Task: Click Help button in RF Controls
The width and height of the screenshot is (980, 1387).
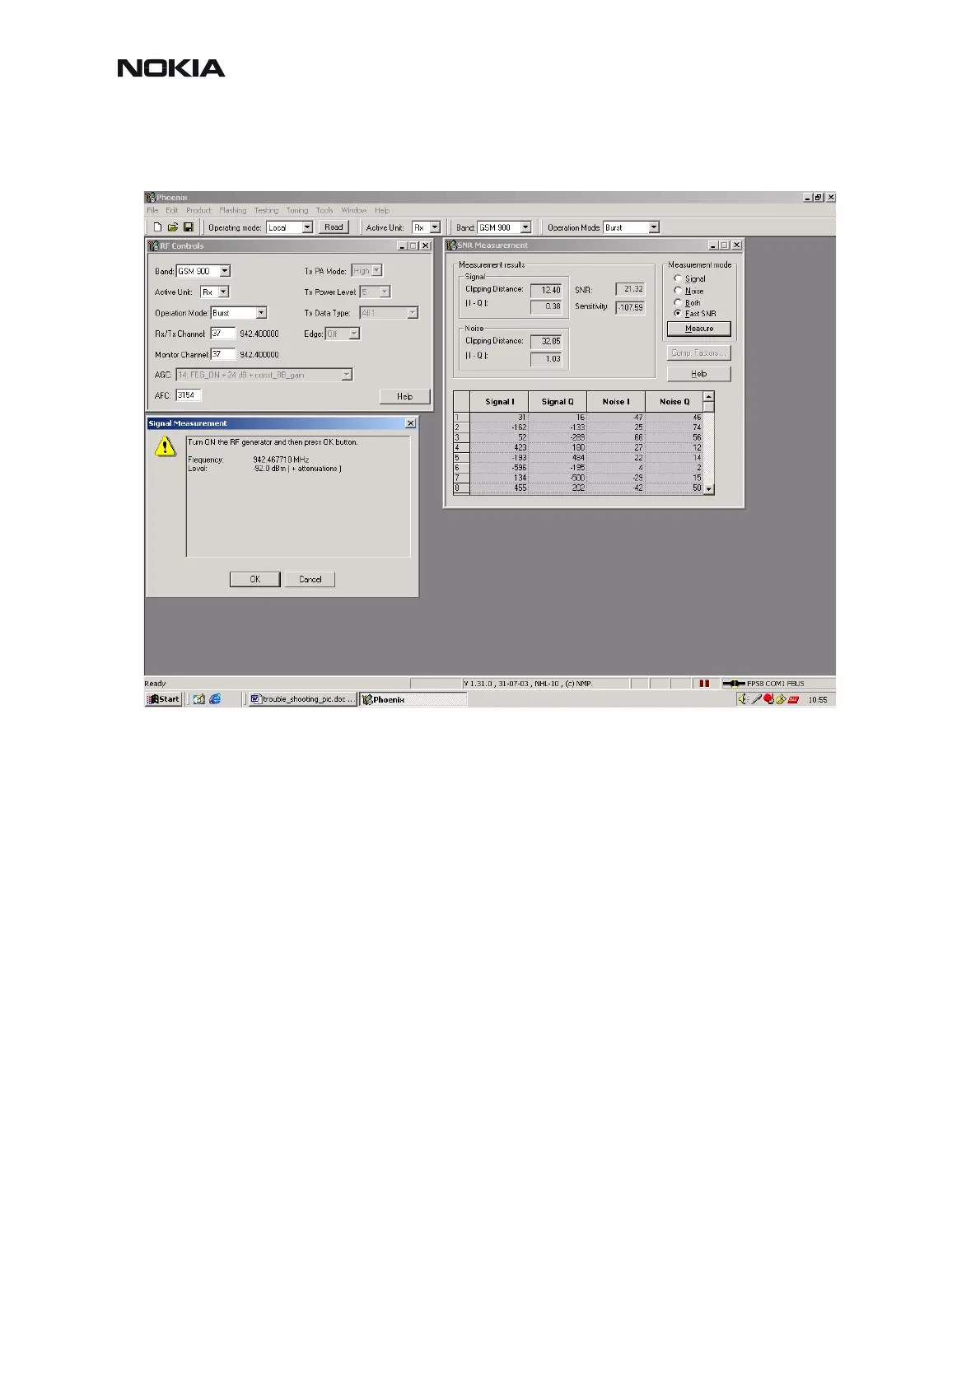Action: [x=404, y=396]
